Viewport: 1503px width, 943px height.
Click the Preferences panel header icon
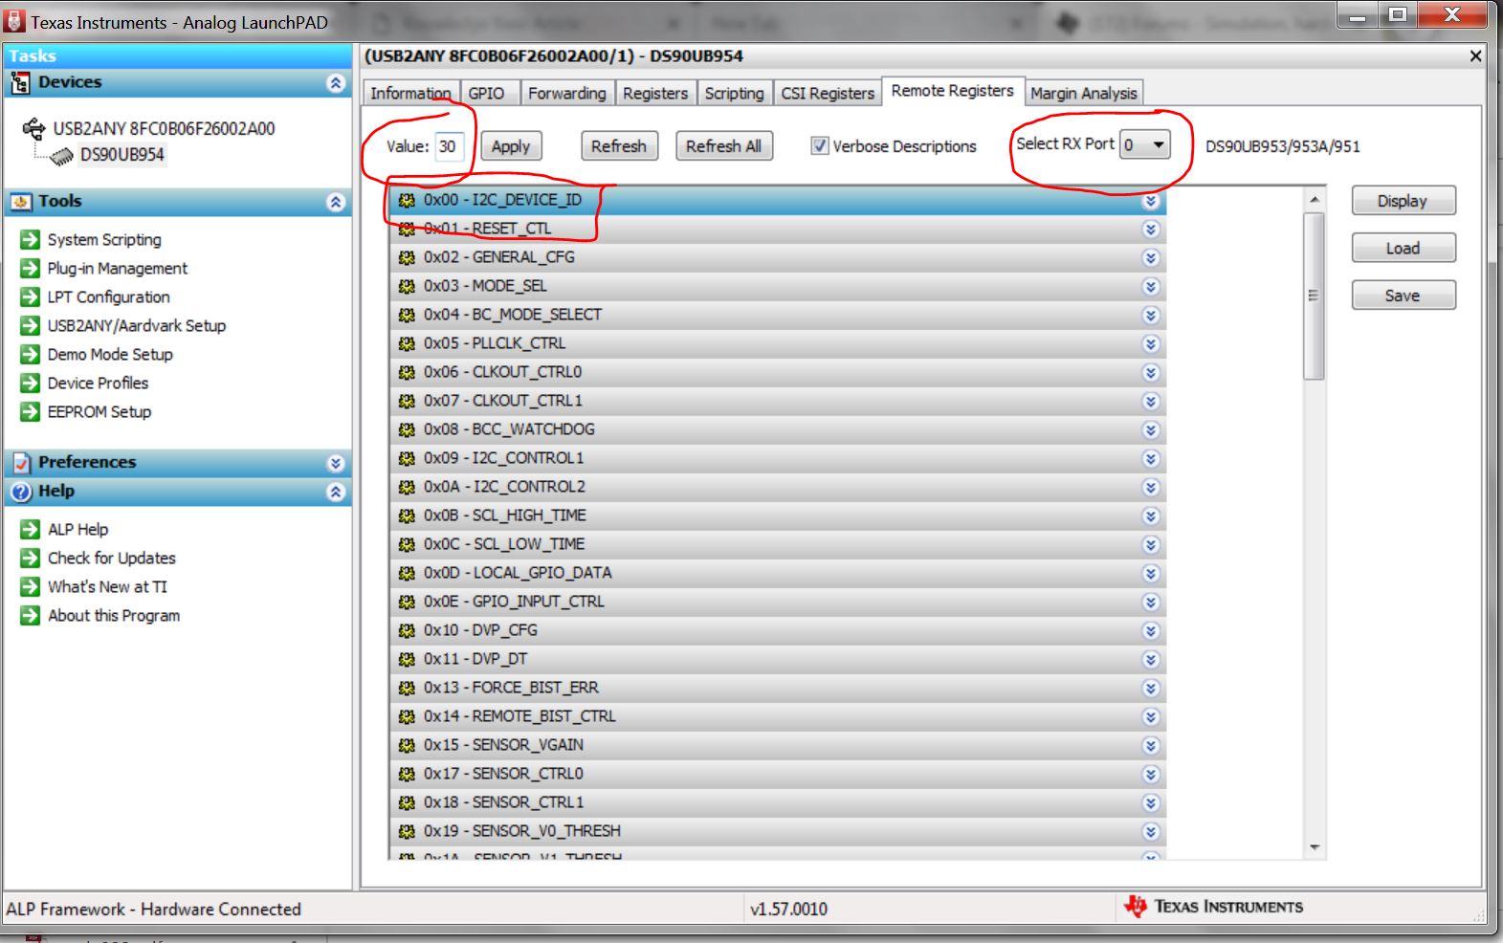(20, 463)
